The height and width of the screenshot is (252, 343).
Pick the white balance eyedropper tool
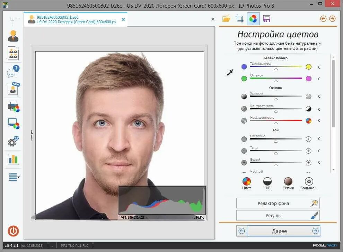(230, 72)
